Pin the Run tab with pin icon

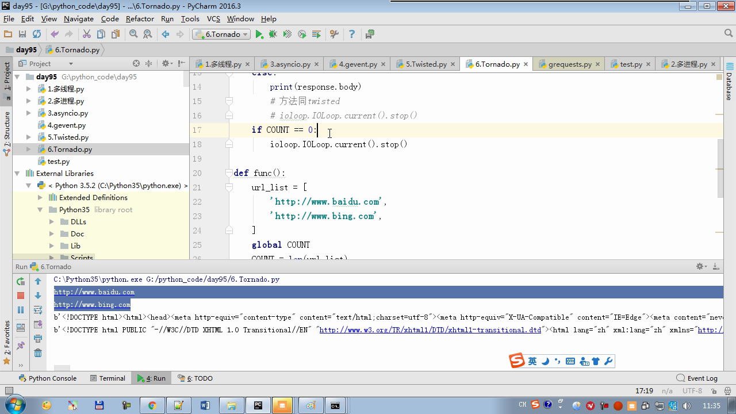pyautogui.click(x=21, y=346)
